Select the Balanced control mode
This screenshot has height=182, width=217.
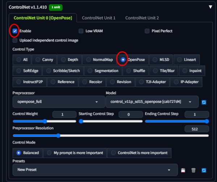[x=27, y=153]
